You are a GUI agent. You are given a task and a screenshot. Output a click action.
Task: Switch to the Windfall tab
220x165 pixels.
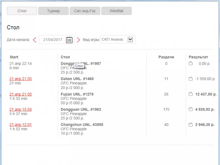click(117, 11)
